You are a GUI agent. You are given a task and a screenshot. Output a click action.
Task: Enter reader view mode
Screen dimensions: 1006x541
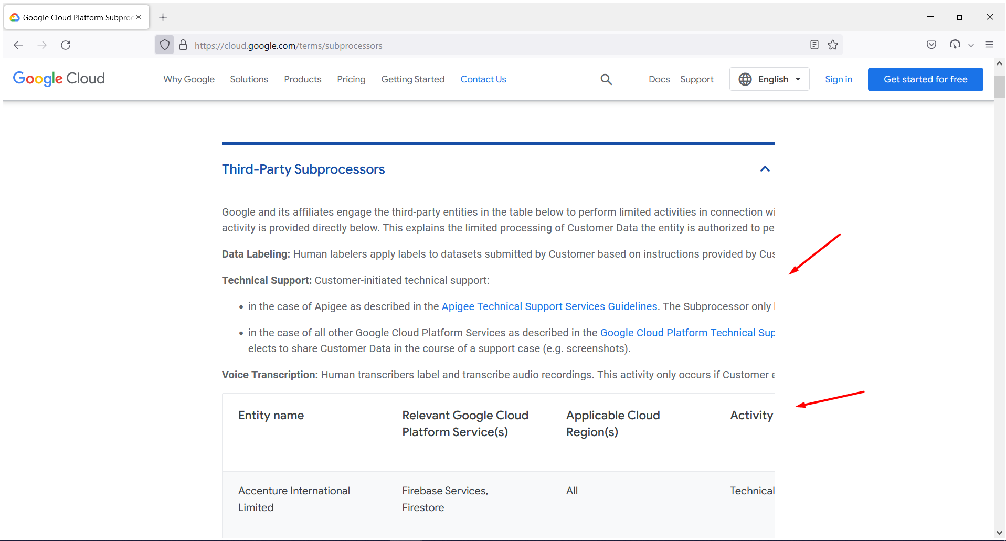[x=814, y=45]
